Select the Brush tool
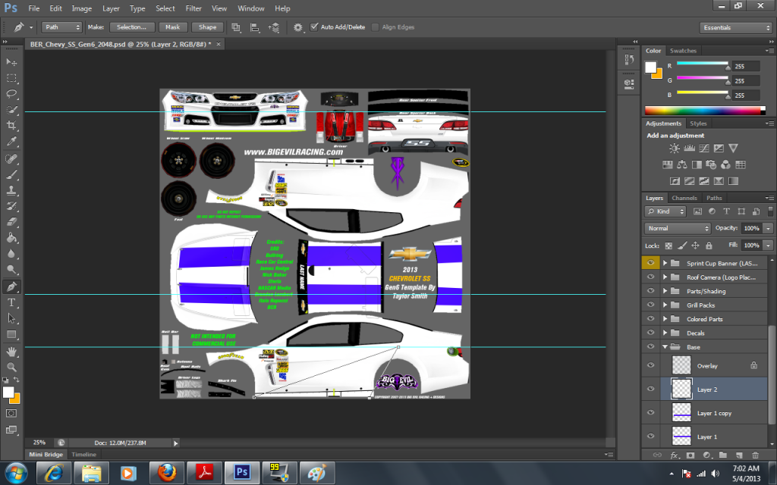The image size is (777, 485). (11, 175)
